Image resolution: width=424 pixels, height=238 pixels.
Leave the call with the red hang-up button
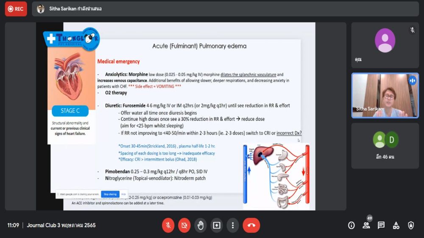[251, 225]
